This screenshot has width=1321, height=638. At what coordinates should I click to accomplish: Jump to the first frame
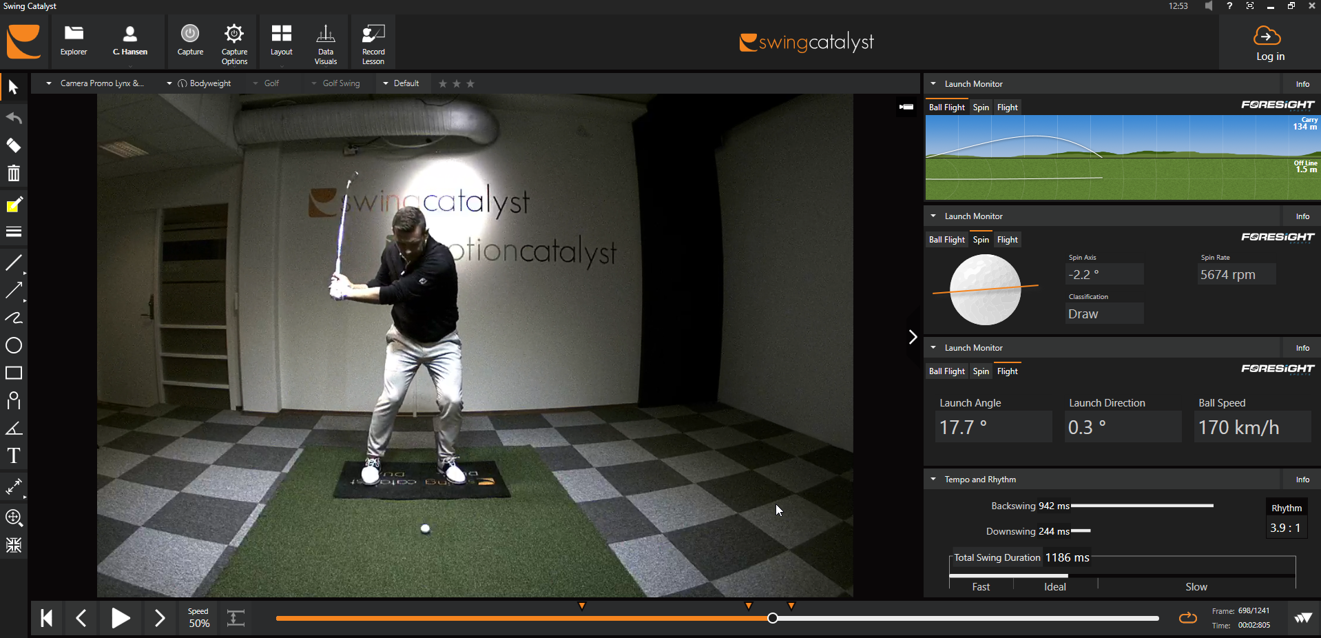[47, 618]
